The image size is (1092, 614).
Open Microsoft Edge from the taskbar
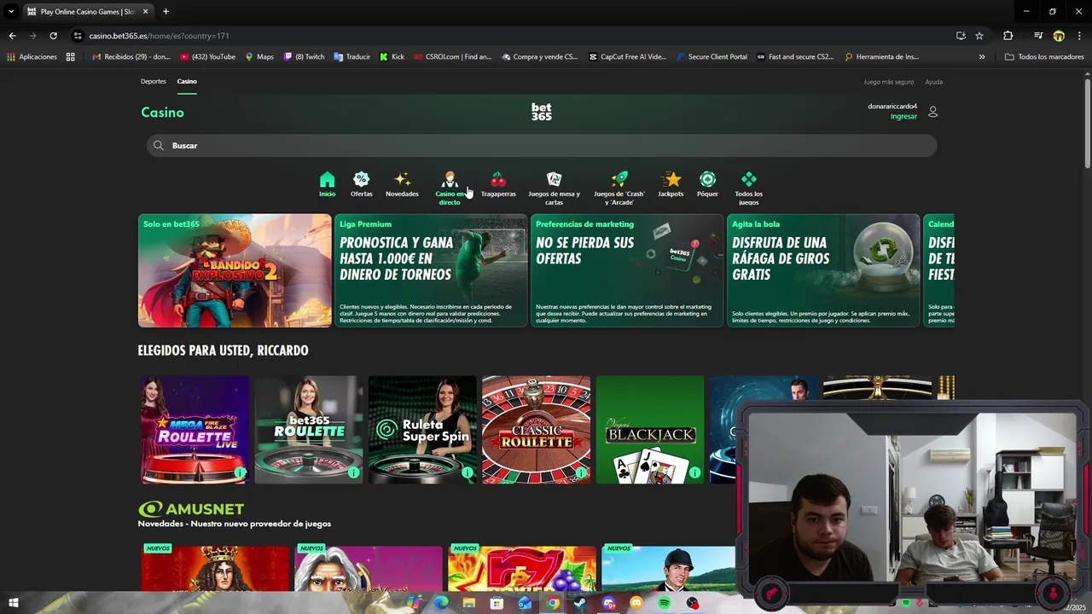pos(440,603)
